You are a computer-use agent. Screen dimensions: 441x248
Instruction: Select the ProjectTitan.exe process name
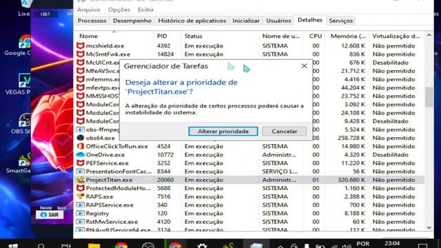pos(109,180)
